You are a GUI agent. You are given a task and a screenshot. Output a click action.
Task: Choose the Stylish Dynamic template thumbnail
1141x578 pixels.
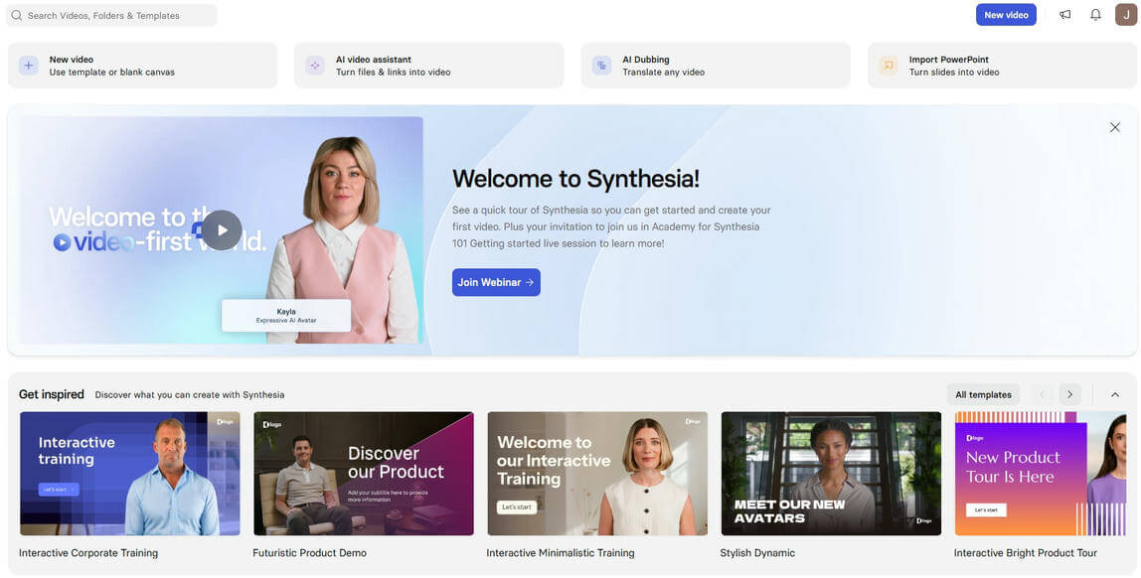pos(830,474)
